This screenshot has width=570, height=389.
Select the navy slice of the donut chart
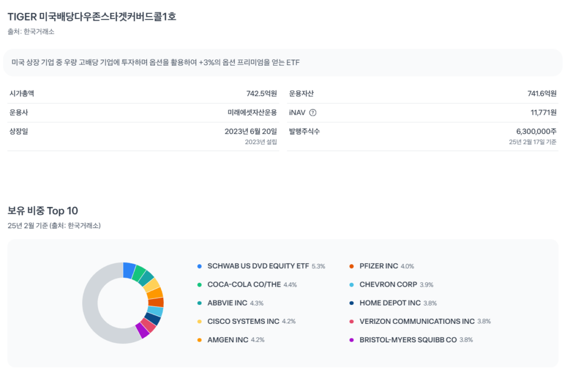153,319
